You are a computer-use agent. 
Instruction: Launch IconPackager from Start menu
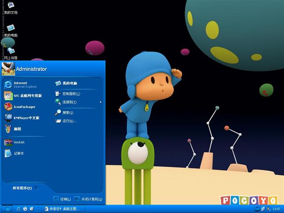click(25, 106)
